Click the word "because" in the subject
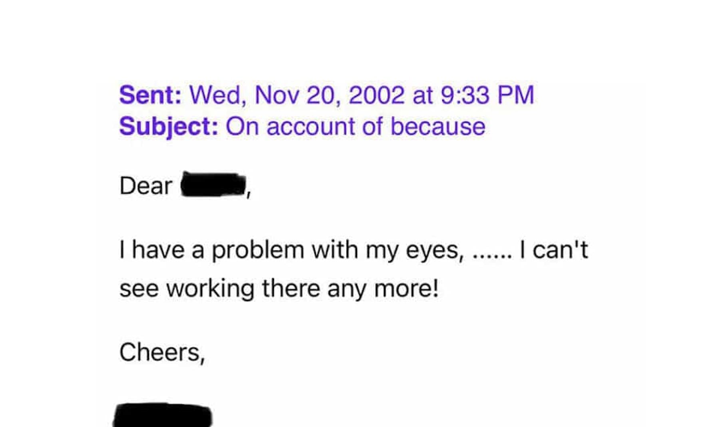Image resolution: width=708 pixels, height=427 pixels. pos(438,127)
